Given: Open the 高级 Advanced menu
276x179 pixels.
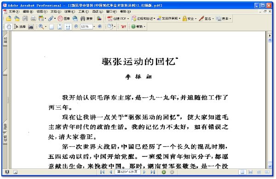Looking at the screenshot, I should [x=98, y=11].
